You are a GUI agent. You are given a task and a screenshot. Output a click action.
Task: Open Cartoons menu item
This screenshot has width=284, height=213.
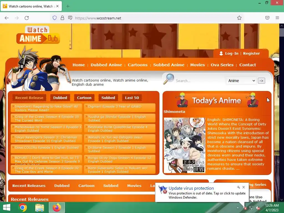point(138,65)
